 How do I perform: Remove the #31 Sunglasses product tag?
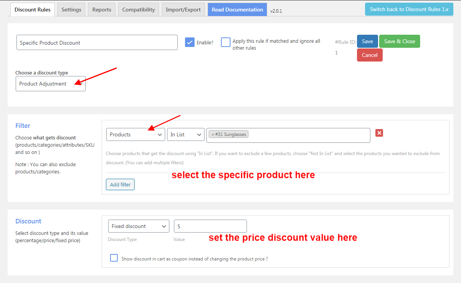213,134
